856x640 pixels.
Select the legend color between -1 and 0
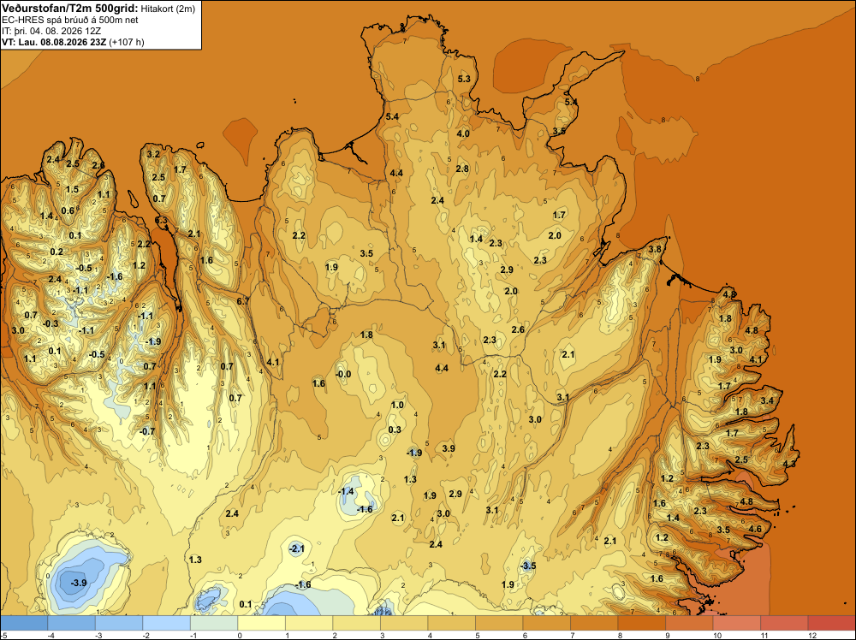coord(214,623)
